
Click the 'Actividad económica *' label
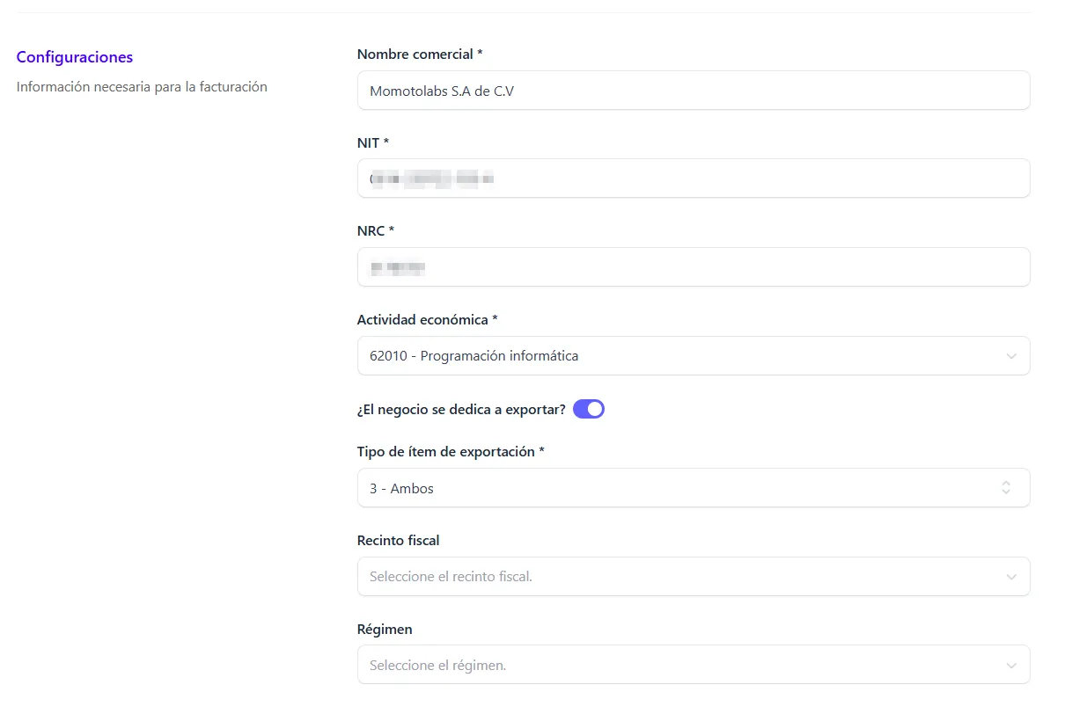(427, 320)
